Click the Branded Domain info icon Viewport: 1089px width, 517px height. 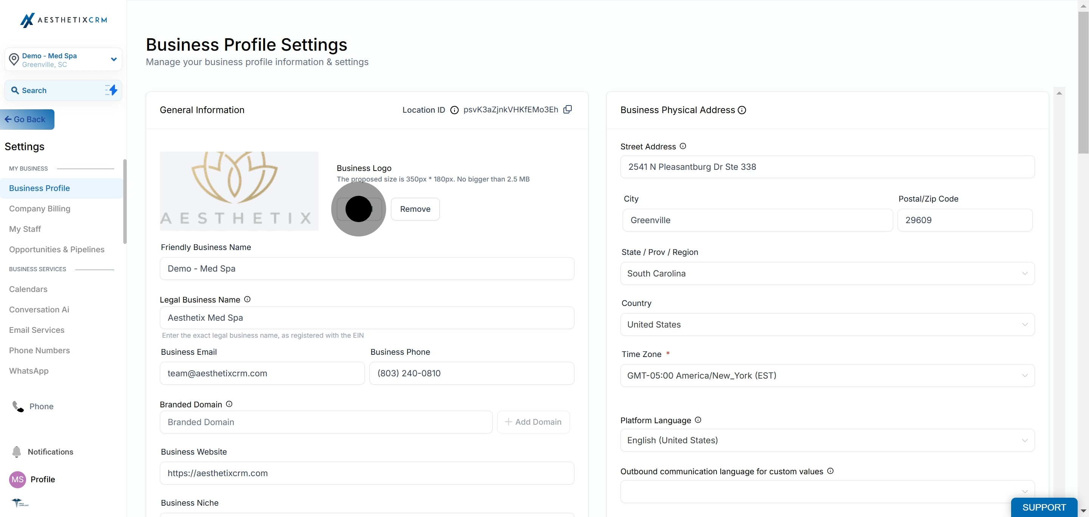click(229, 404)
